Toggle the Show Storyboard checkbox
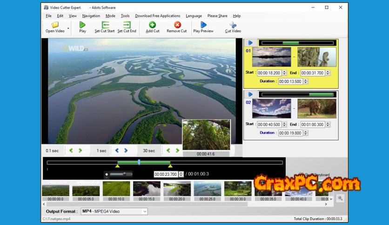 coord(301,175)
